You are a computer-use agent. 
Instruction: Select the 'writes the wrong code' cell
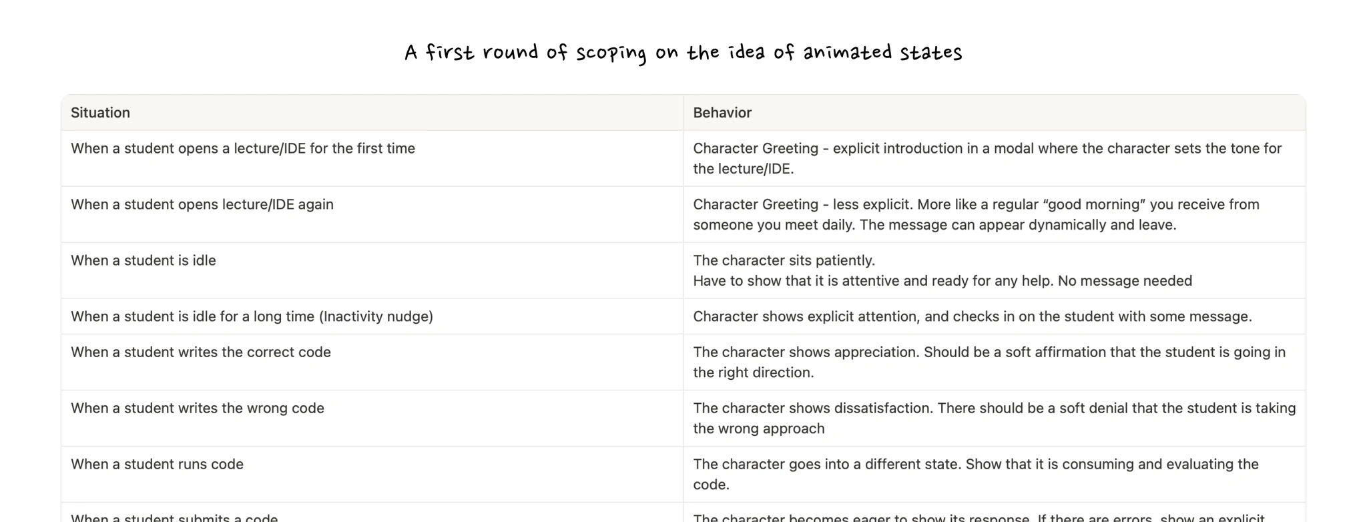[x=198, y=409]
